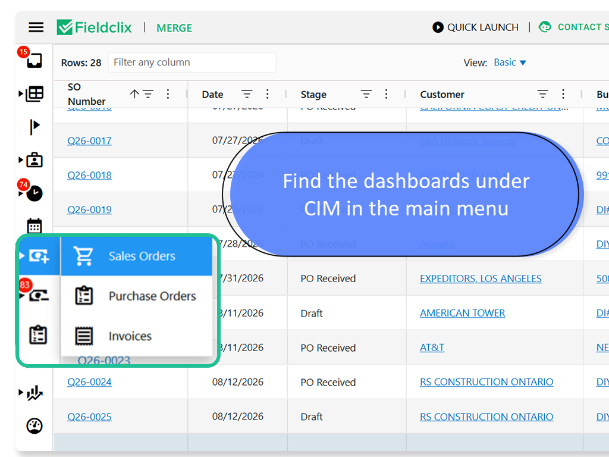609x457 pixels.
Task: Open Date column filter icon
Action: 247,94
